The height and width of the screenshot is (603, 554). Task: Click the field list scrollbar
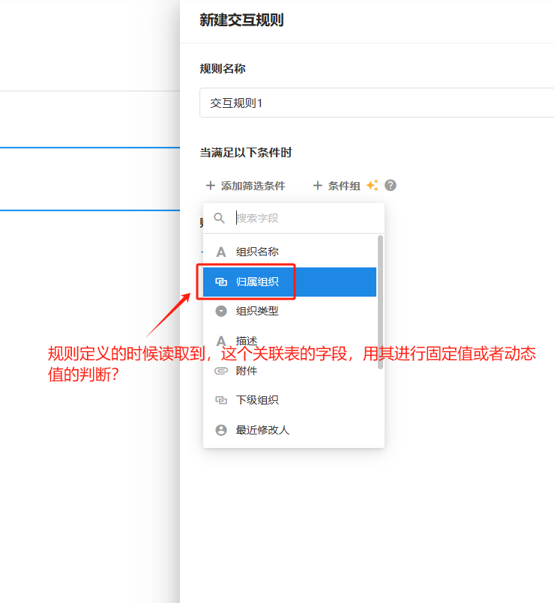click(x=380, y=303)
